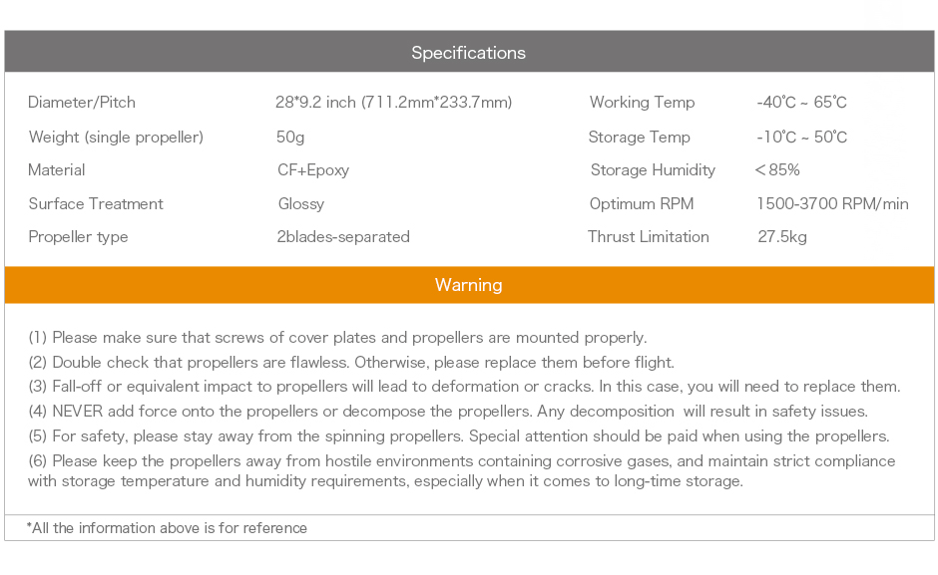
Task: Click the 50g weight value
Action: click(x=290, y=137)
